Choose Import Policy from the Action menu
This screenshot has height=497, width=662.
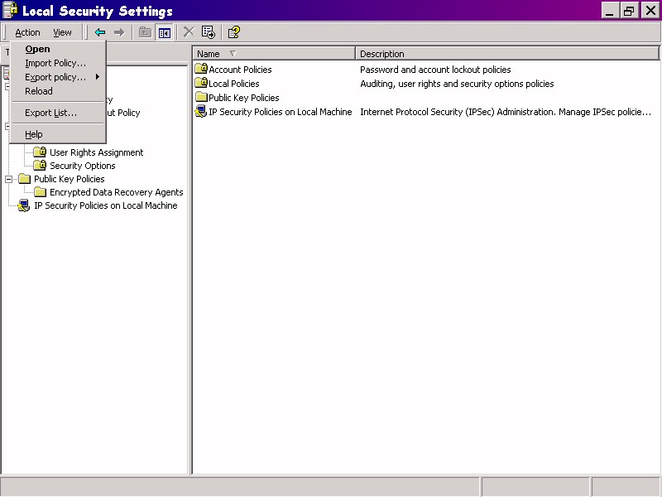coord(55,63)
